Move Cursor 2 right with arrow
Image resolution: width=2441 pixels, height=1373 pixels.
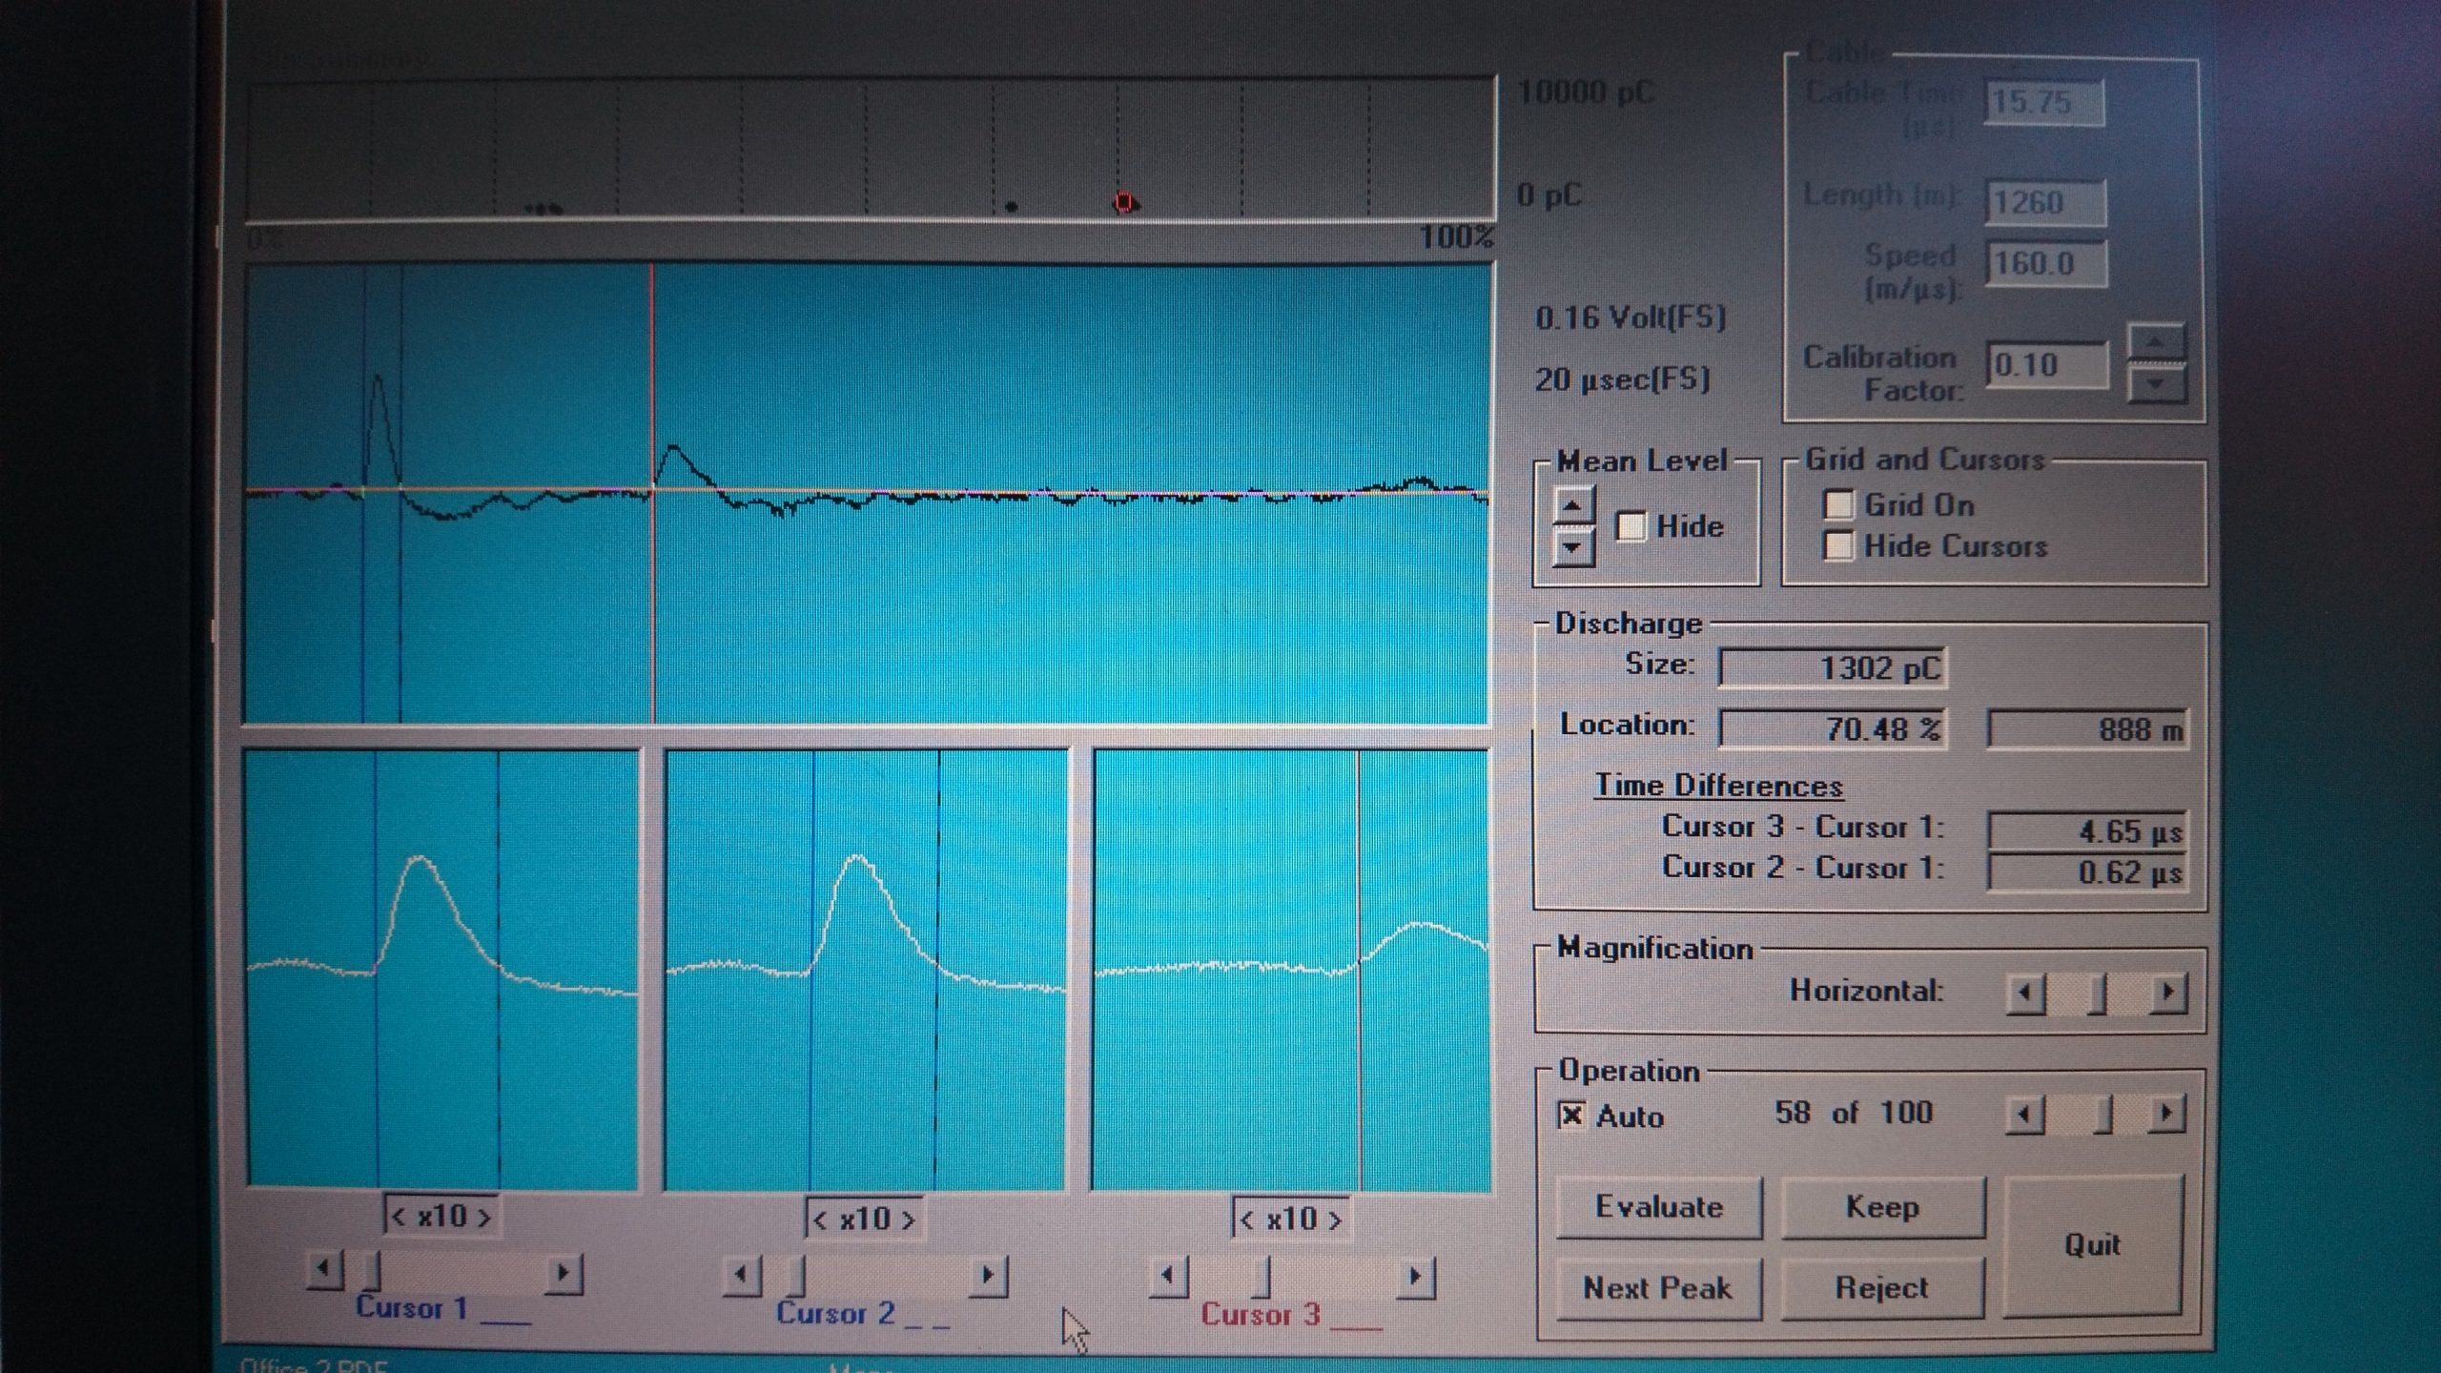tap(989, 1275)
